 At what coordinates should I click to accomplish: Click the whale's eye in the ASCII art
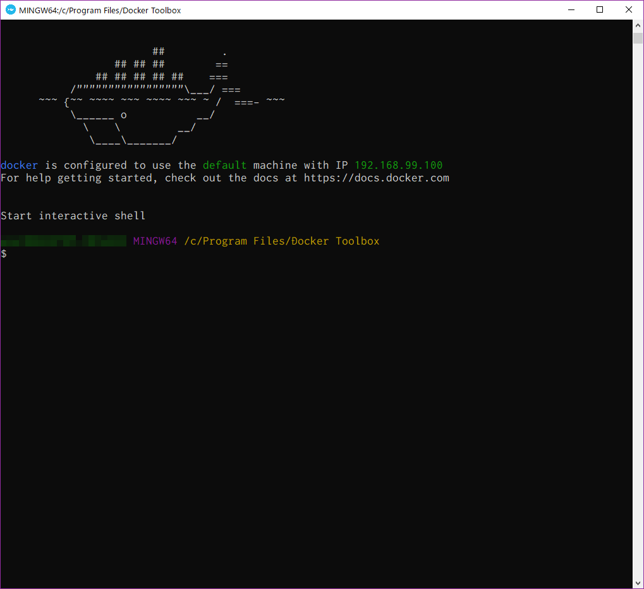coord(123,114)
